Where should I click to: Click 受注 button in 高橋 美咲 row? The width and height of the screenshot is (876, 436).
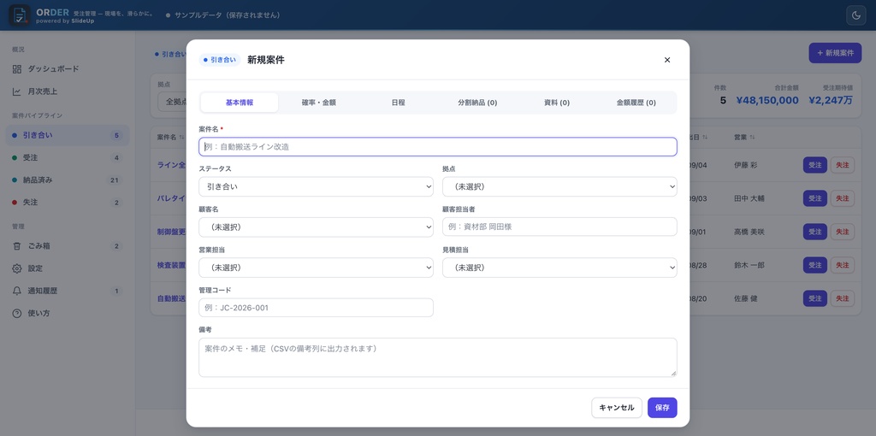pyautogui.click(x=815, y=232)
